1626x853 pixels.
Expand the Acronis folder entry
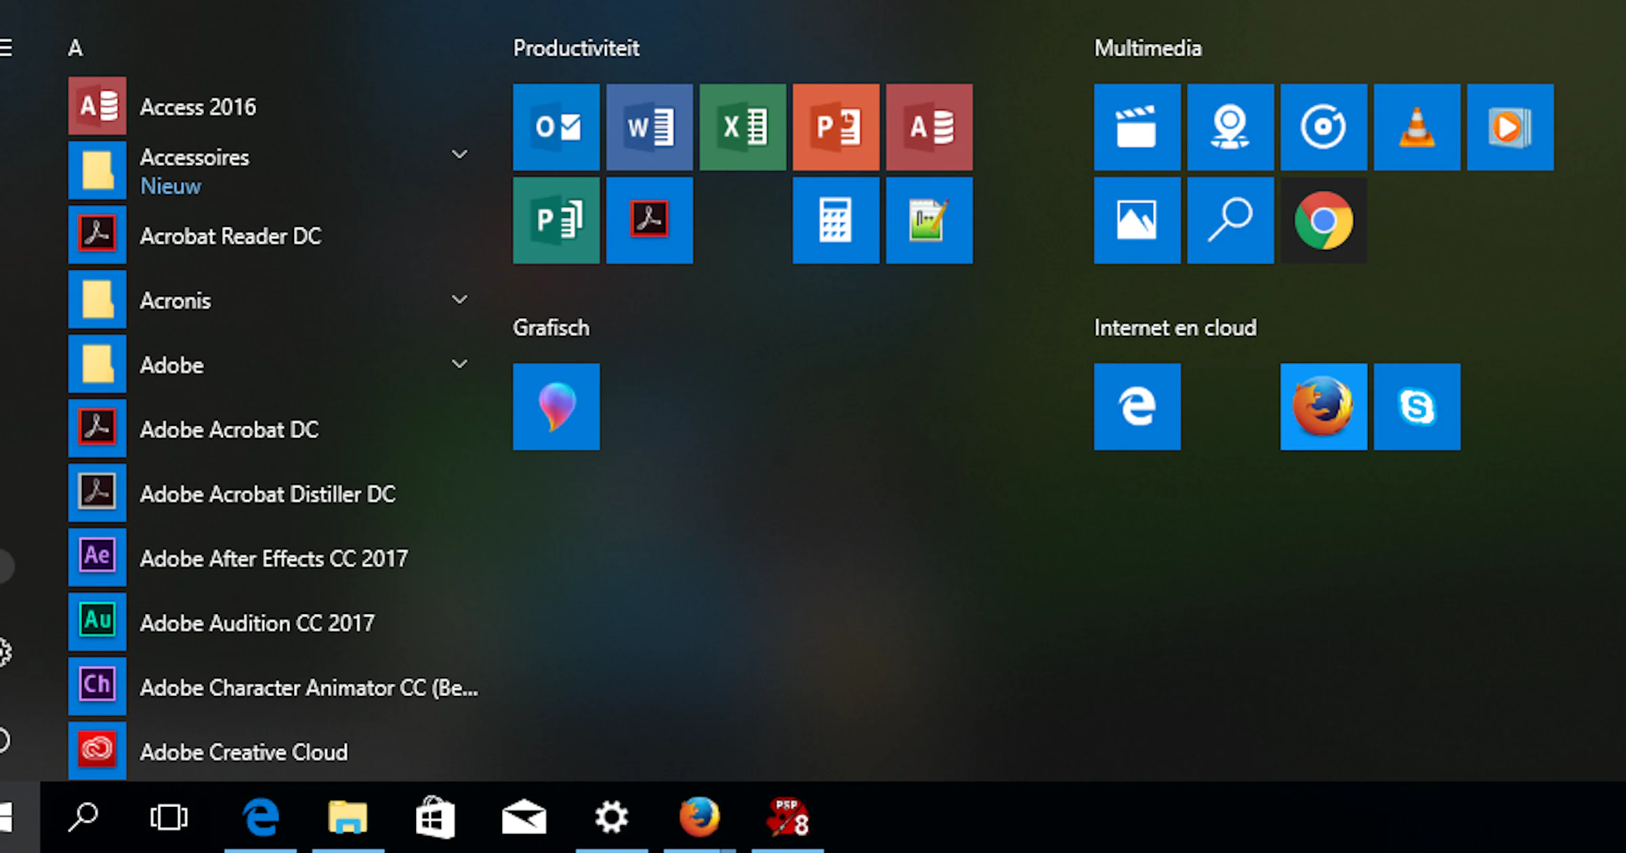pyautogui.click(x=459, y=299)
